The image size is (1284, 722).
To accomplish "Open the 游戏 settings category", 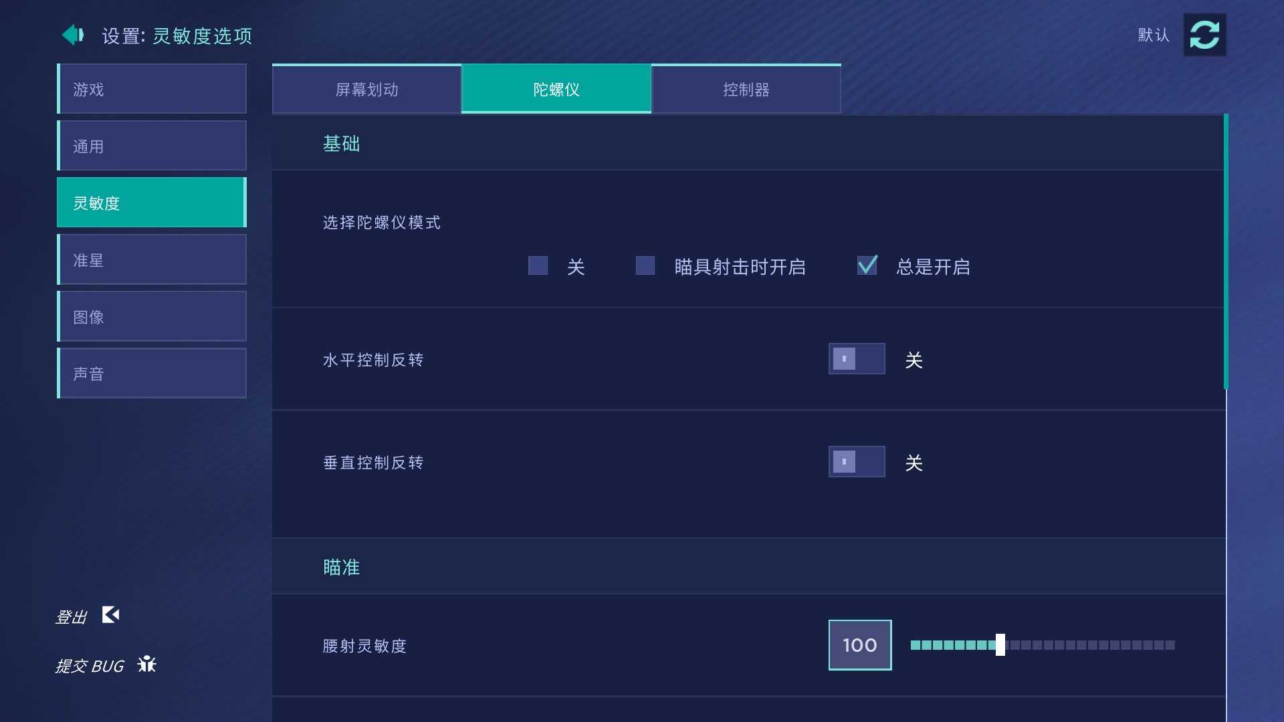I will pyautogui.click(x=152, y=89).
